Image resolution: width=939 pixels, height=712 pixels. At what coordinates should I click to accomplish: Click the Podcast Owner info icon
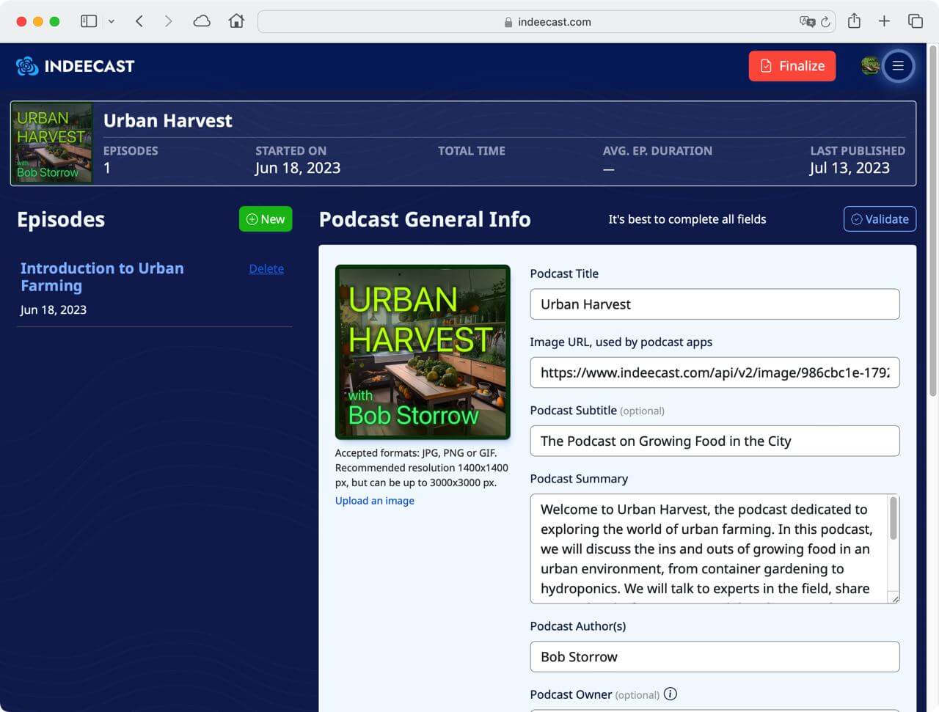click(671, 694)
